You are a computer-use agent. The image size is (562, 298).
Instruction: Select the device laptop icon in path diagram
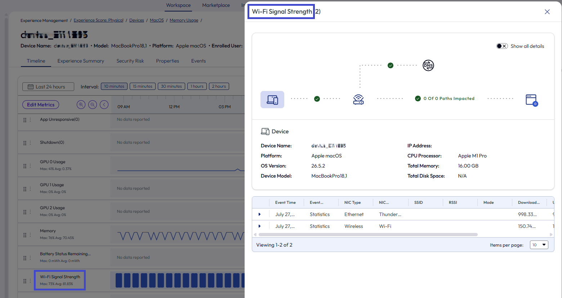(x=272, y=100)
